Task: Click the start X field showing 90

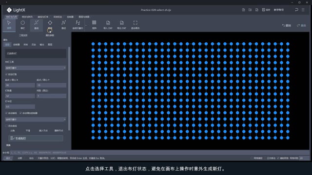Action: pos(20,85)
